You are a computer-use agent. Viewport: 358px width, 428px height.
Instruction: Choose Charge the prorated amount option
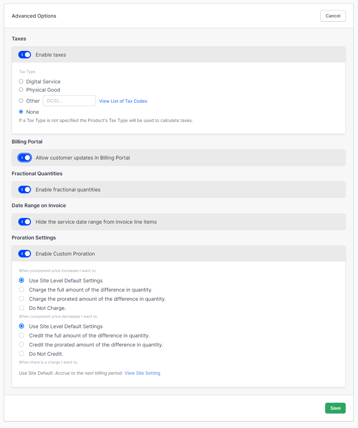tap(21, 299)
